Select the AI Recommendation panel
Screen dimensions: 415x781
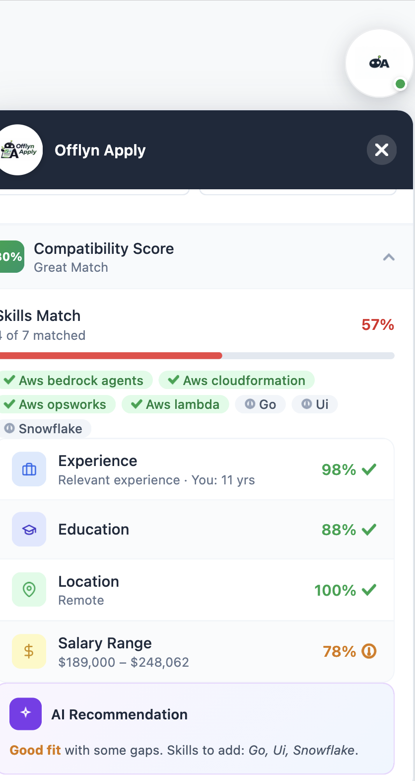[x=199, y=728]
